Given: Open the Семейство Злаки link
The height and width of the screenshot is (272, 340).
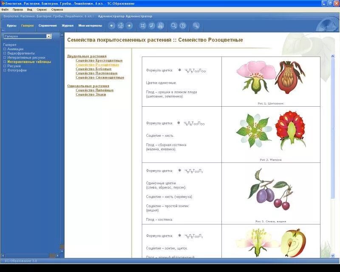Looking at the screenshot, I should [91, 94].
